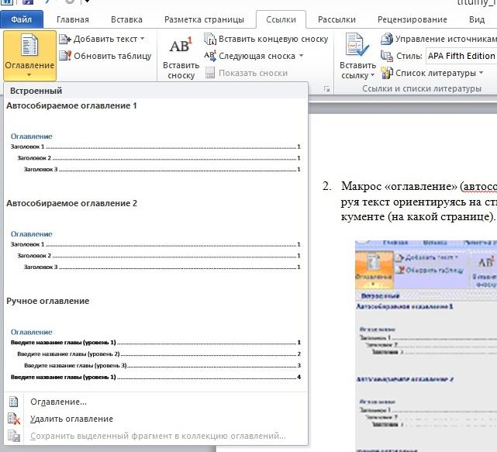
Task: Click the Встроенный gallery header
Action: click(156, 91)
